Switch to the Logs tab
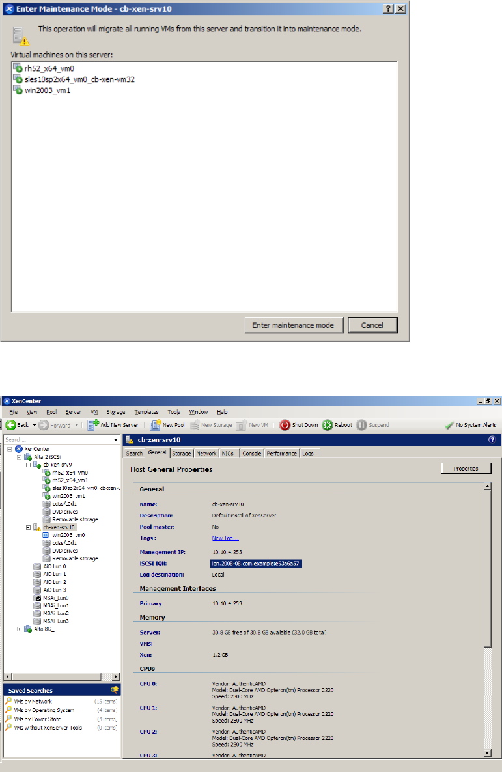This screenshot has width=502, height=772. point(308,454)
